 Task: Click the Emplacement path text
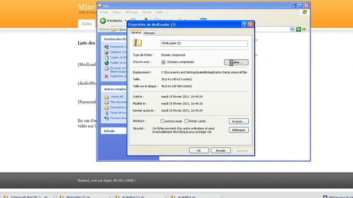(x=204, y=72)
